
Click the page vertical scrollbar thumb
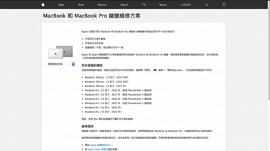269,51
